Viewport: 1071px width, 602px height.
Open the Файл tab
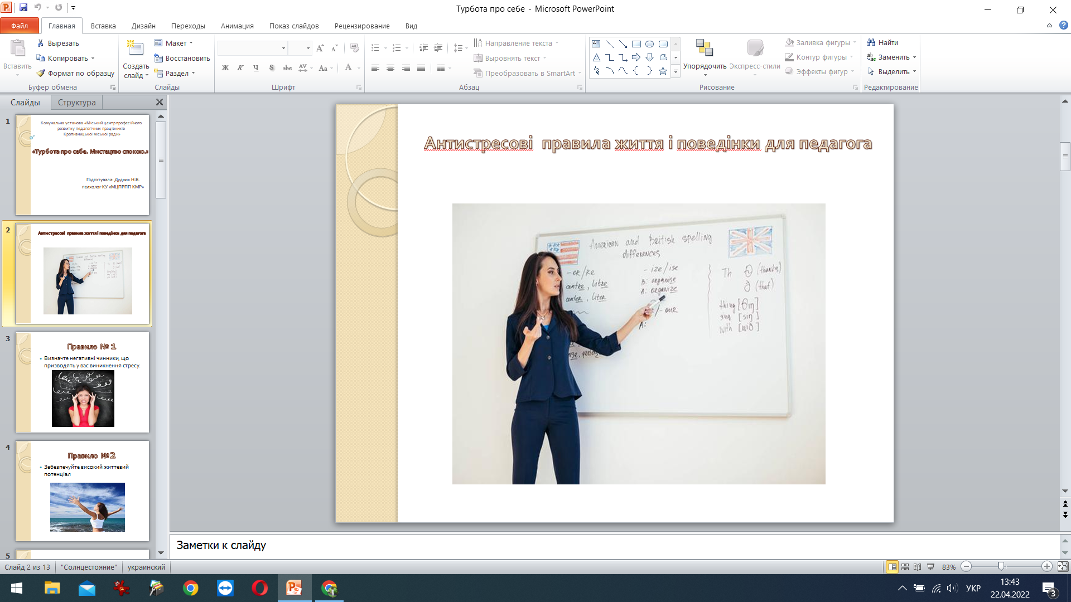click(20, 26)
